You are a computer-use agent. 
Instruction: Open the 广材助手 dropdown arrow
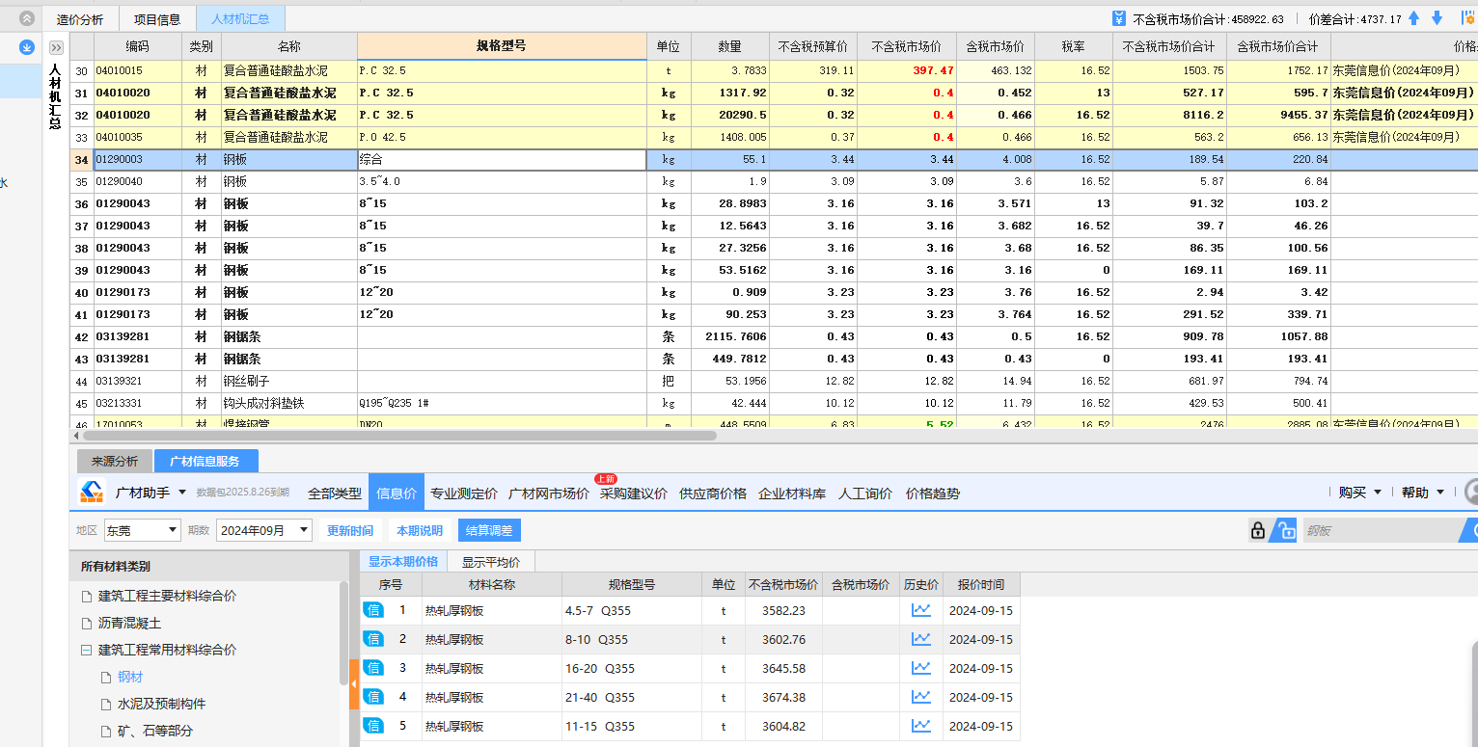coord(182,493)
